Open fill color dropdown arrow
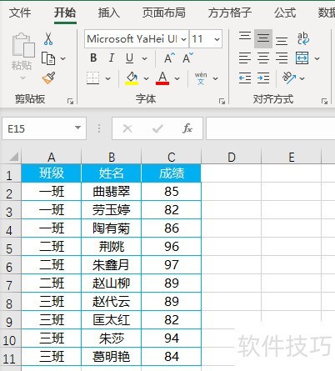Viewport: 335px width, 371px height. click(146, 78)
